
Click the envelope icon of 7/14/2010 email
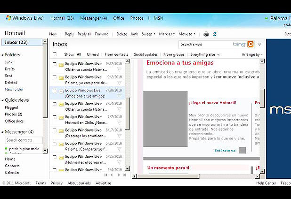click(61, 105)
